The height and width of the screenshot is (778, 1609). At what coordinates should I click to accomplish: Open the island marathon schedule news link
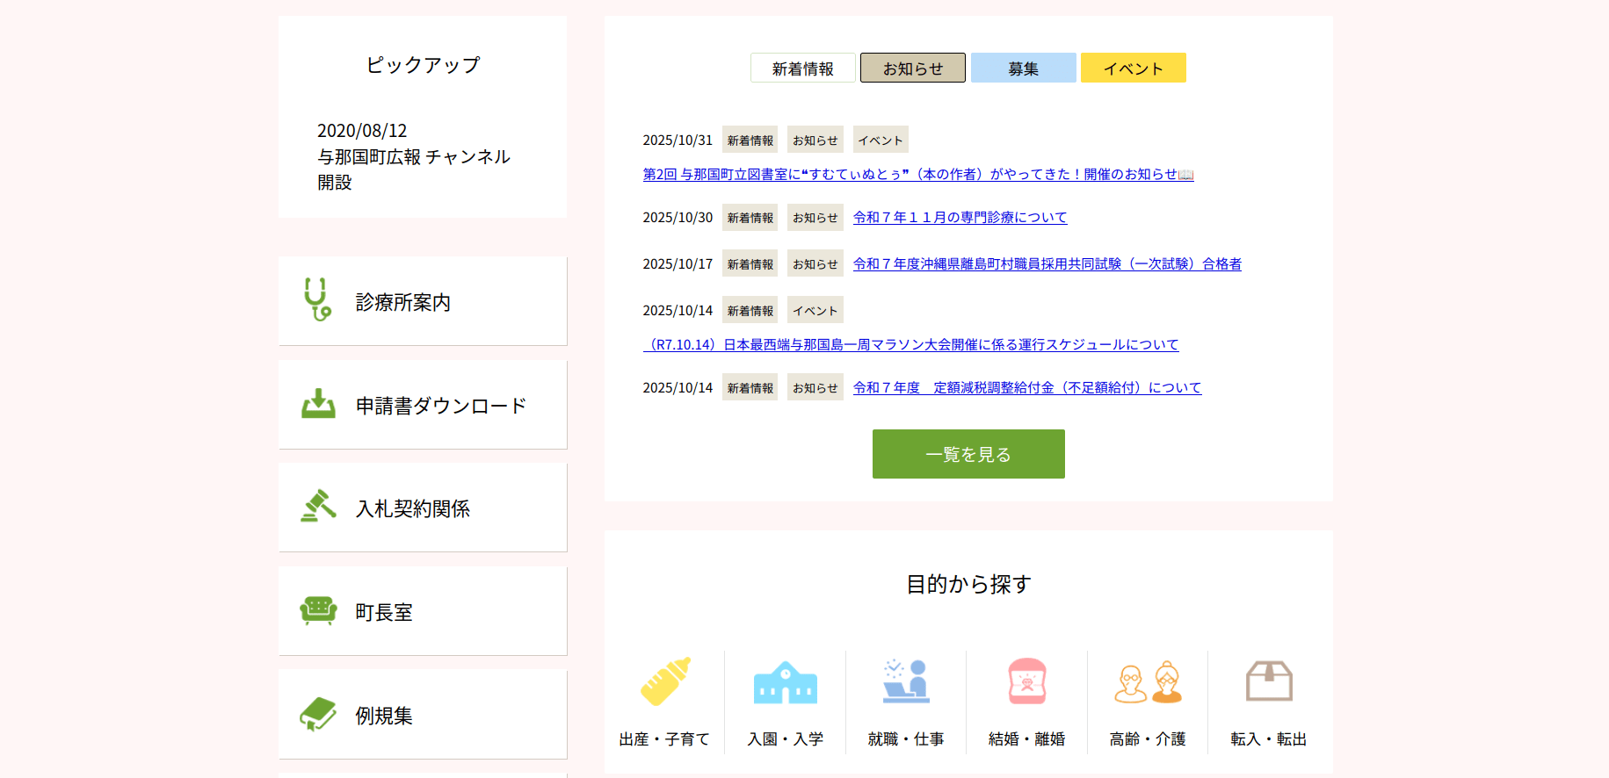910,345
